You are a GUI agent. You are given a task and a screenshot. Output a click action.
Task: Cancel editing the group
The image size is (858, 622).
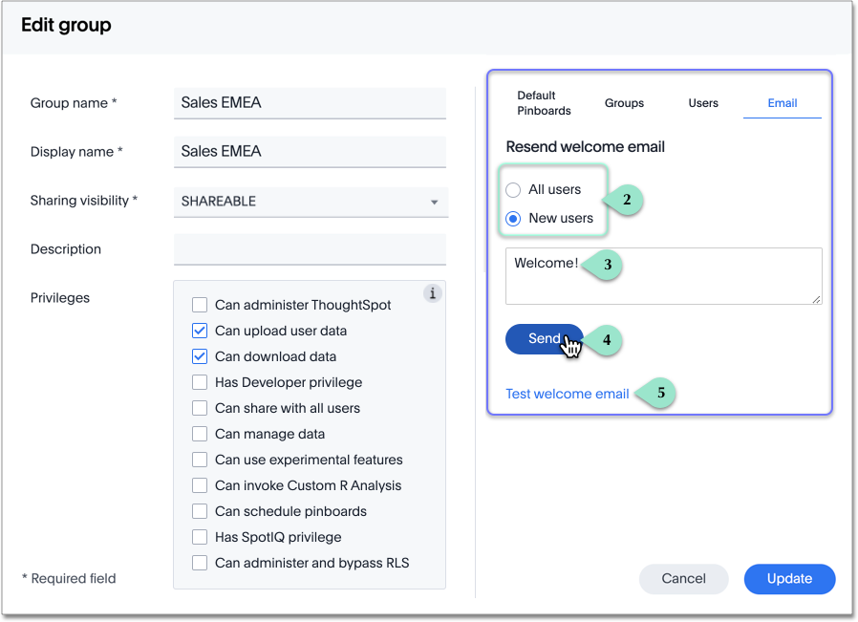(683, 578)
